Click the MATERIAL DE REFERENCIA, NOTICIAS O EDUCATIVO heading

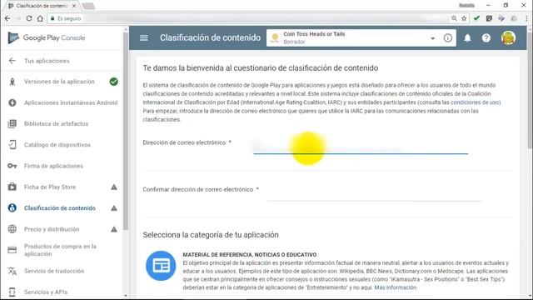250,255
